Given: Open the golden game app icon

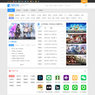Looking at the screenshot, I should pos(40,87).
